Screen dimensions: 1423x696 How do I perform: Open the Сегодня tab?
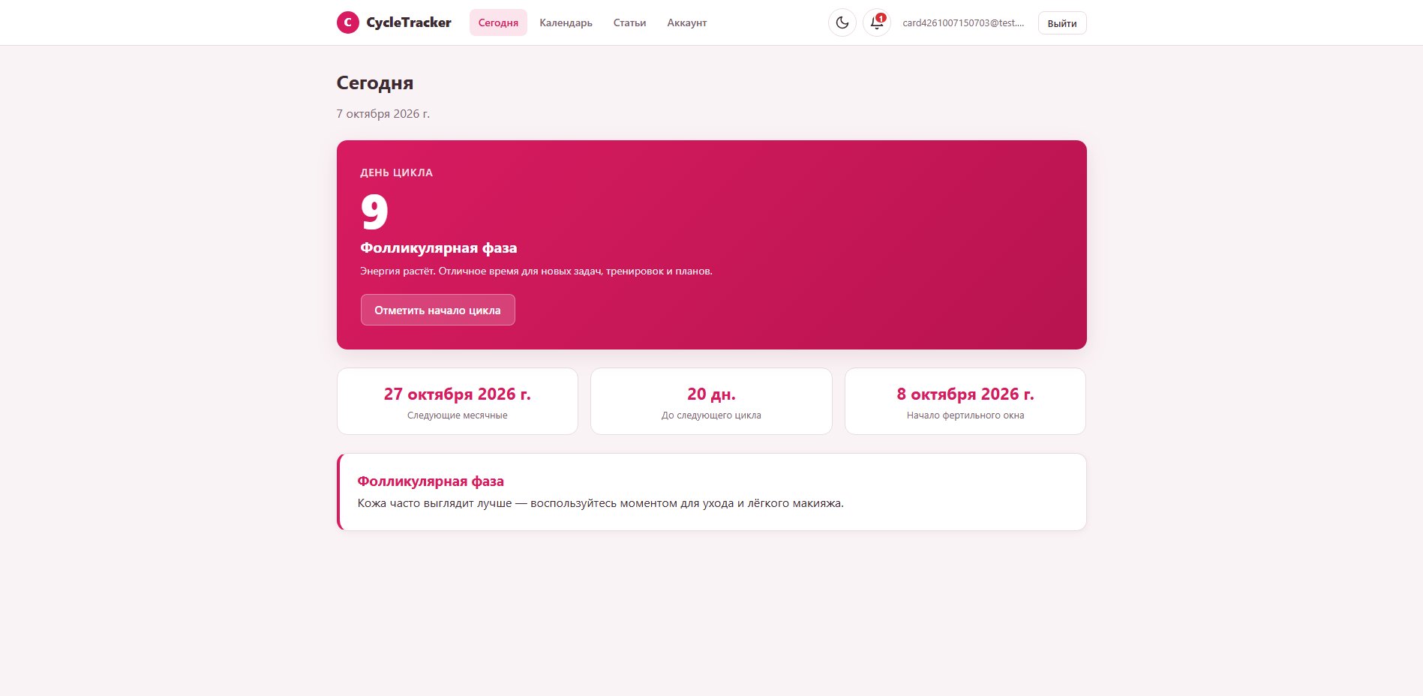pyautogui.click(x=498, y=22)
